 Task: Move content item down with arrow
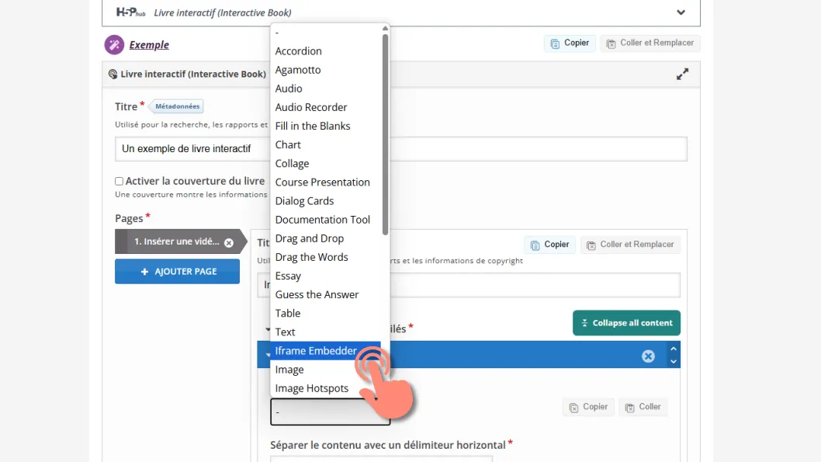point(674,361)
